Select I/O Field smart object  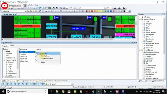[x=149, y=61]
